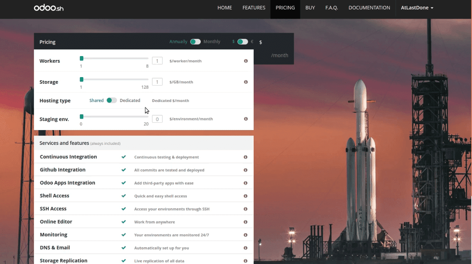Viewport: 472px width, 264px height.
Task: Toggle dollar/euro currency switch
Action: pyautogui.click(x=243, y=42)
